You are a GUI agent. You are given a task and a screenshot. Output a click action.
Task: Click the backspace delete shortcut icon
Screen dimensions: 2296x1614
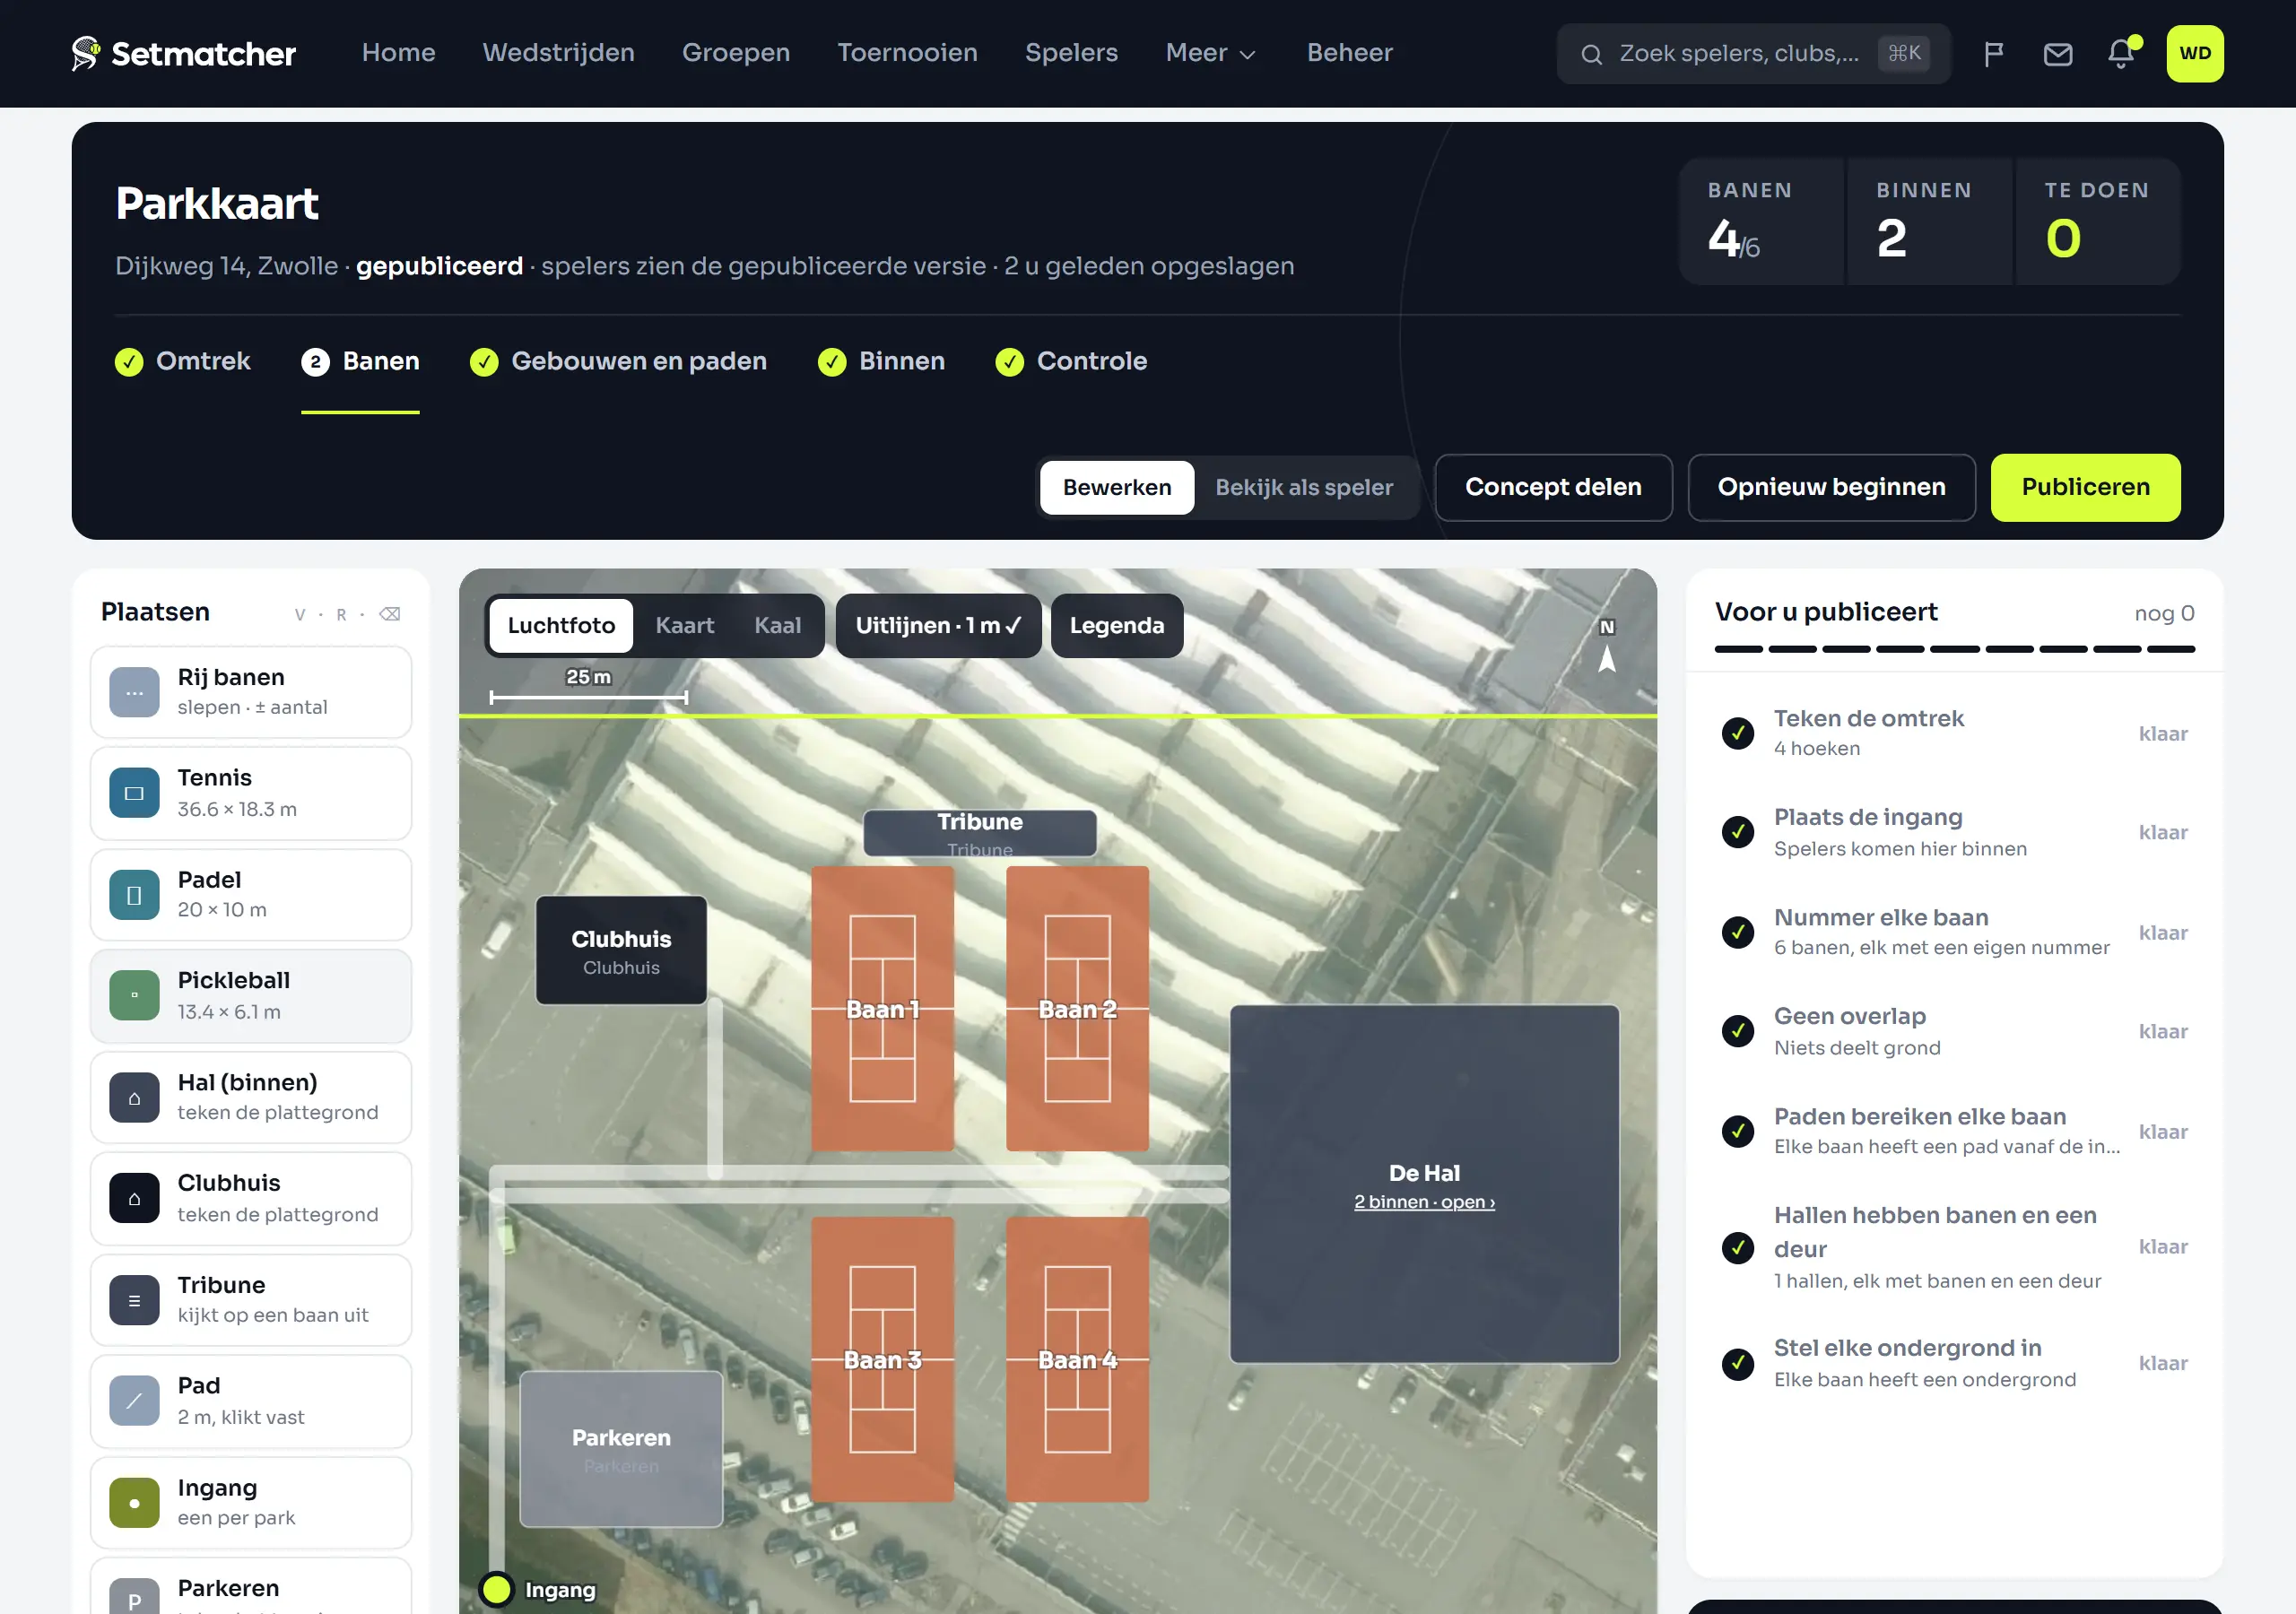click(390, 614)
